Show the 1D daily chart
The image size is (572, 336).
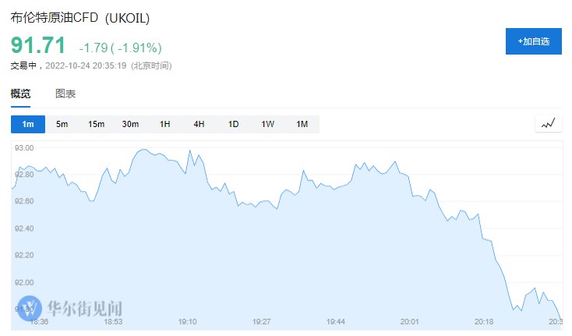[233, 124]
